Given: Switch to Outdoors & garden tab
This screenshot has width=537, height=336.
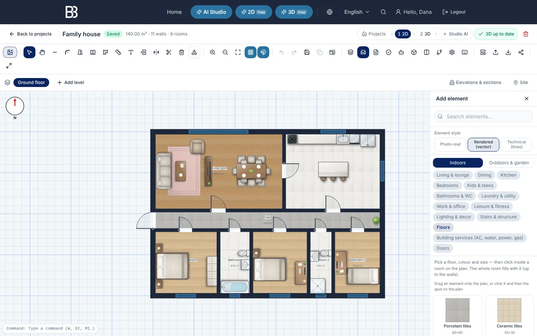Looking at the screenshot, I should (509, 163).
